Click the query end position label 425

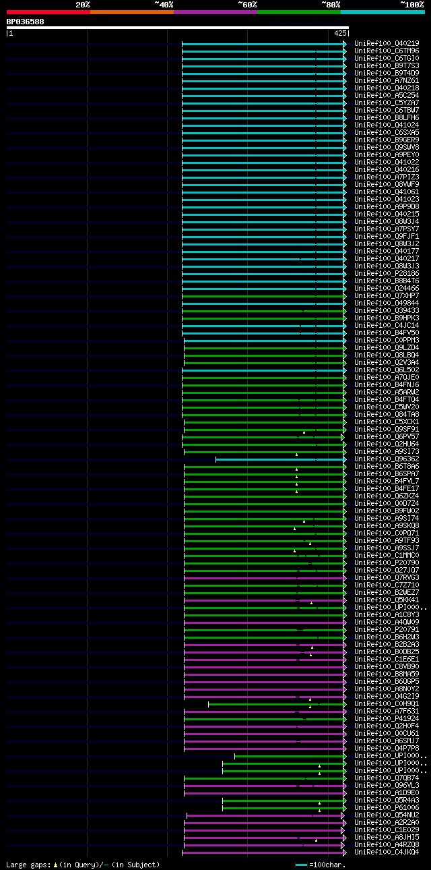coord(340,33)
